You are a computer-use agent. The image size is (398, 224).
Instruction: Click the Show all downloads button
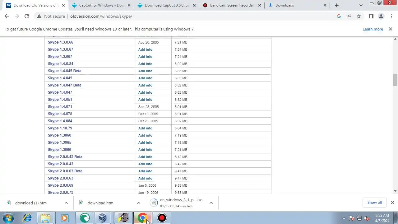(x=374, y=203)
